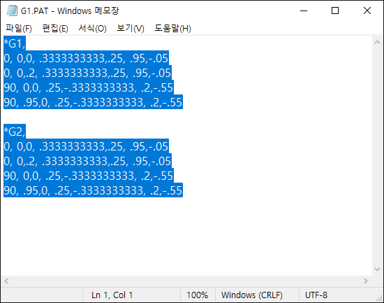Click the window resize grip corner
The width and height of the screenshot is (384, 303).
click(379, 298)
